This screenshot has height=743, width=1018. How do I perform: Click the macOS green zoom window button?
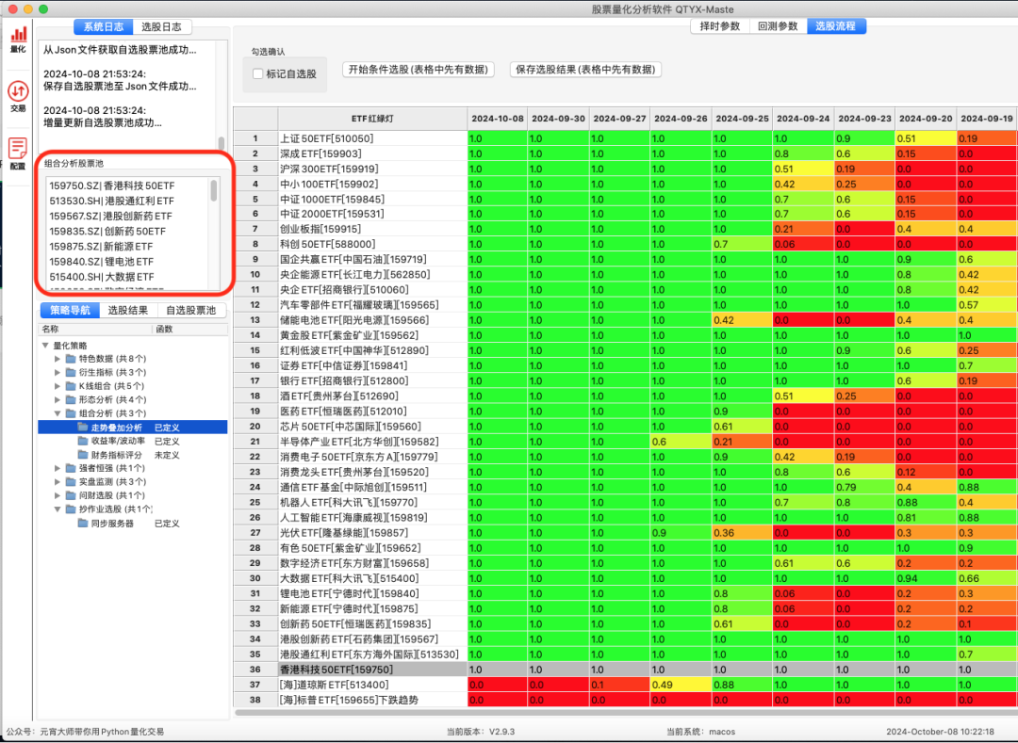tap(43, 9)
